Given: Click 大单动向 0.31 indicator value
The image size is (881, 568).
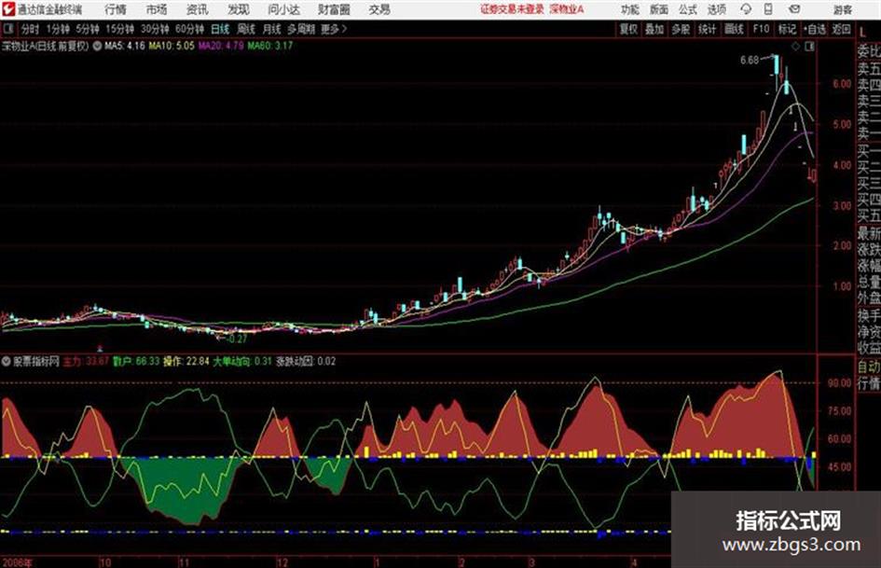Looking at the screenshot, I should [x=242, y=362].
